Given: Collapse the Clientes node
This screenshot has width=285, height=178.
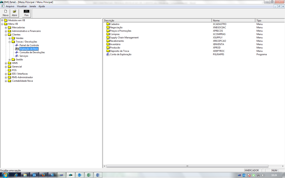Looking at the screenshot, I should point(6,35).
